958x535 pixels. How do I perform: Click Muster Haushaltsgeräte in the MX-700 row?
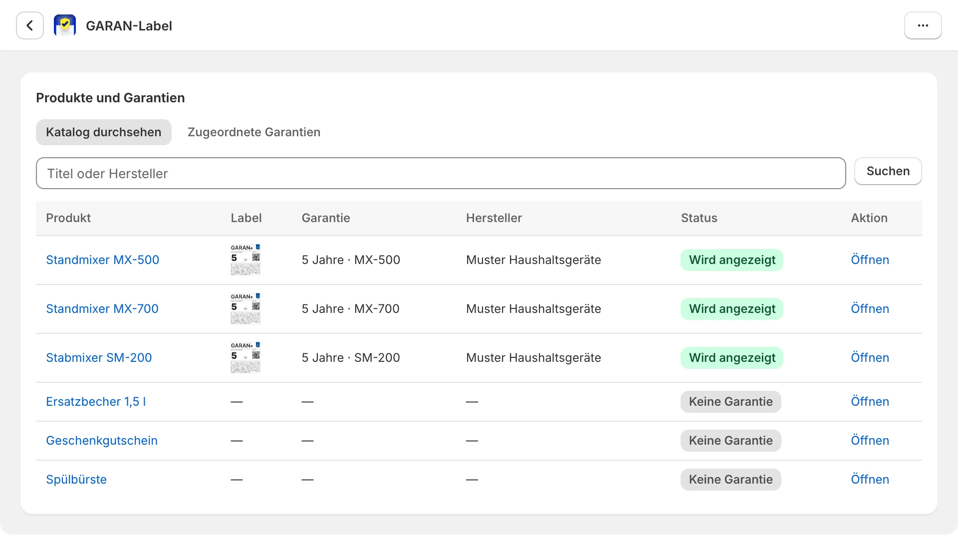[x=533, y=308]
